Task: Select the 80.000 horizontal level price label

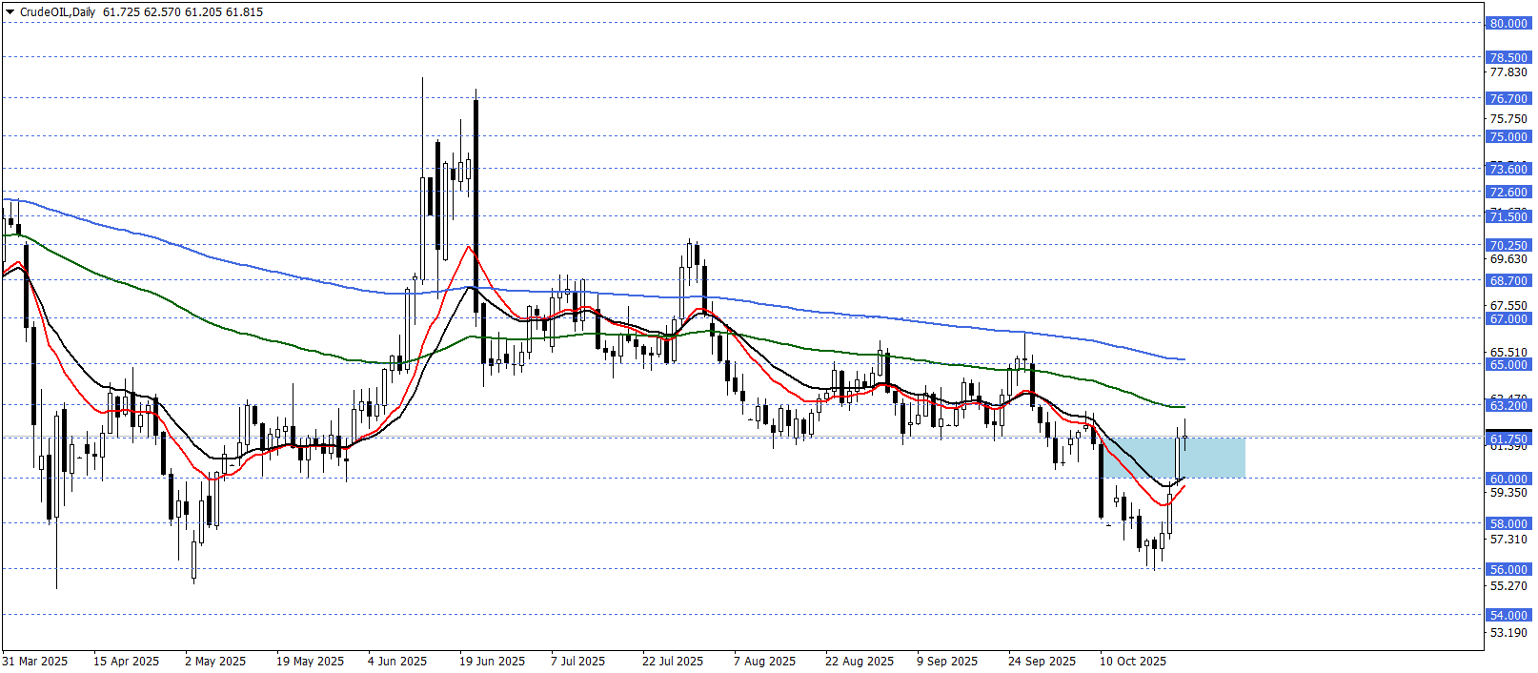Action: click(1508, 23)
